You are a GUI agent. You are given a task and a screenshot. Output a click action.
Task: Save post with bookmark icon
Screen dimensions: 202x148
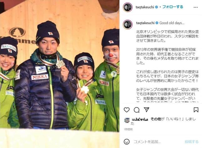(x=196, y=110)
